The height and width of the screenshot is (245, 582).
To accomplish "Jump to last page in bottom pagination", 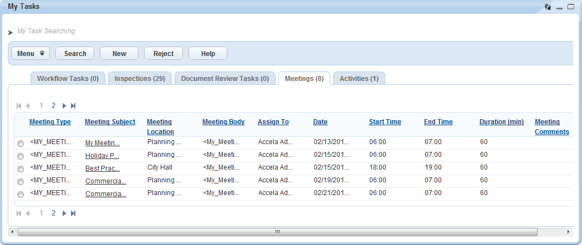I will [x=73, y=213].
